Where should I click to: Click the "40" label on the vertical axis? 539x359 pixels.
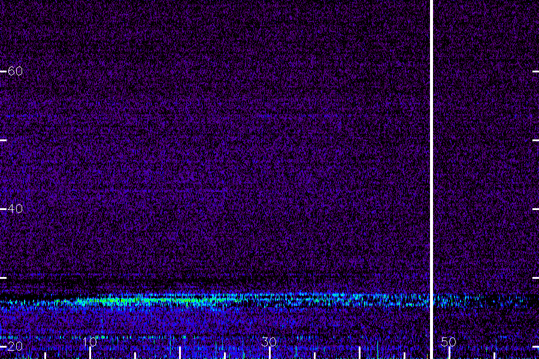point(15,209)
